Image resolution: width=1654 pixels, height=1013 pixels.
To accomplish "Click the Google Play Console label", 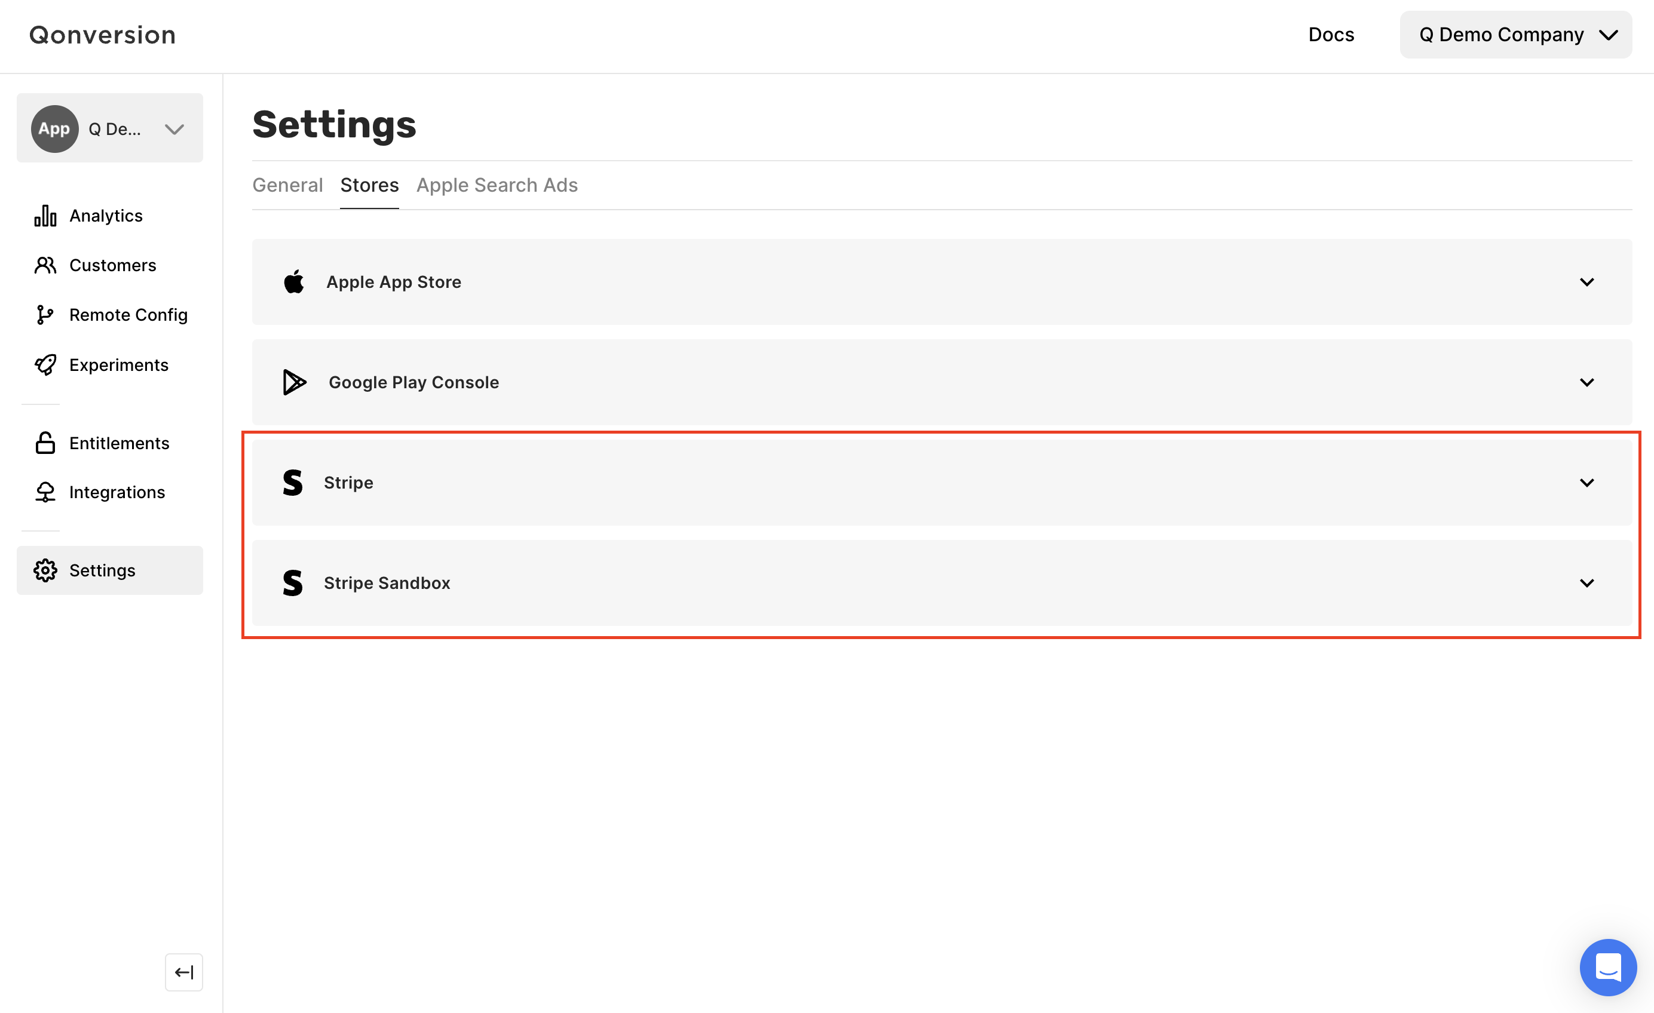I will 413,382.
